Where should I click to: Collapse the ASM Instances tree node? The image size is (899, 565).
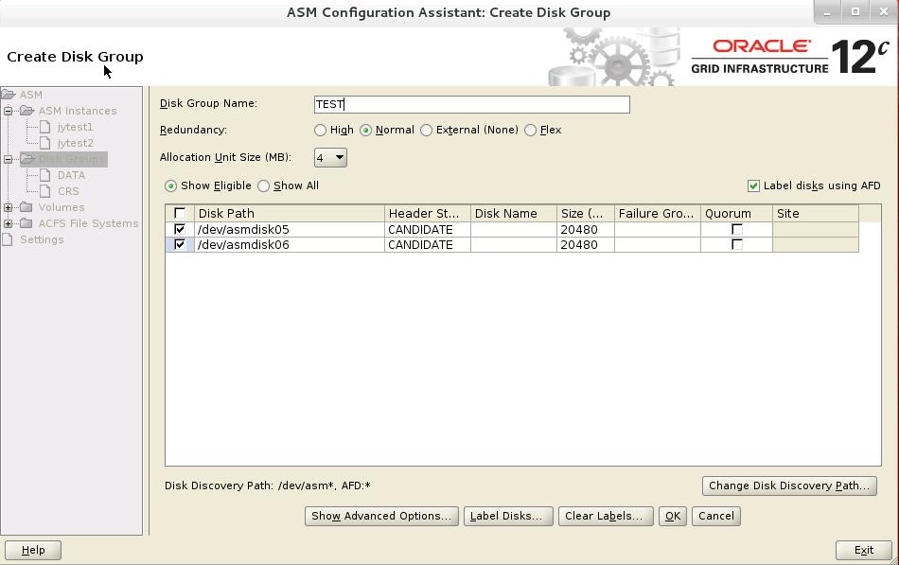click(x=8, y=111)
